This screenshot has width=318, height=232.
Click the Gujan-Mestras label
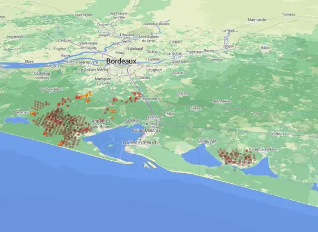coord(146,130)
